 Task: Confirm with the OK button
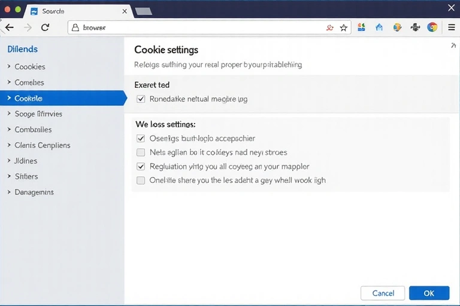coord(429,293)
